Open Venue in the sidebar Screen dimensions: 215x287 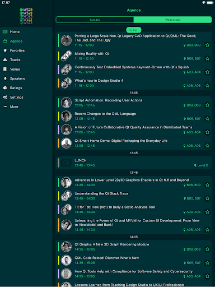coord(26,69)
